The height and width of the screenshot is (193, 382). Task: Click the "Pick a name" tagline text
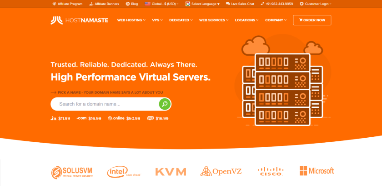pyautogui.click(x=111, y=92)
